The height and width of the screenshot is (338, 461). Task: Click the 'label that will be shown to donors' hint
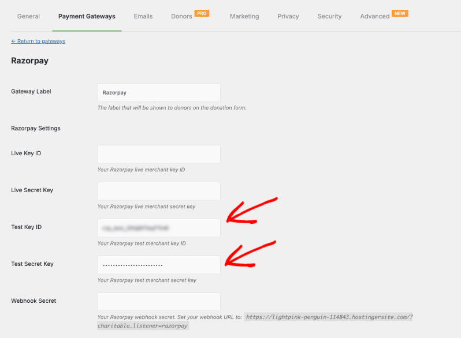pos(172,108)
